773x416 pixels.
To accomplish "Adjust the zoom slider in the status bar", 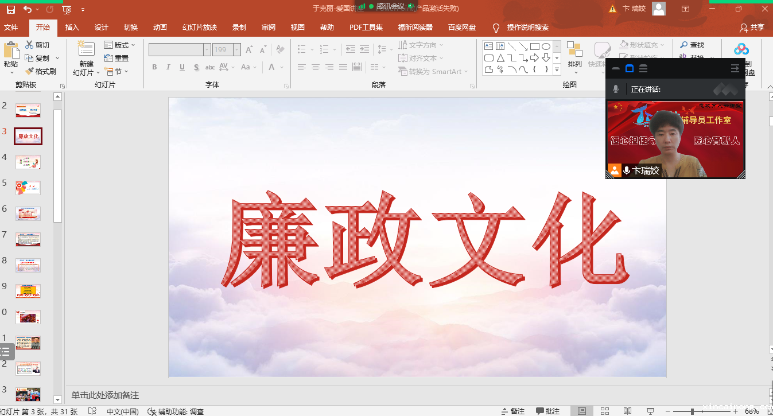I will point(693,411).
